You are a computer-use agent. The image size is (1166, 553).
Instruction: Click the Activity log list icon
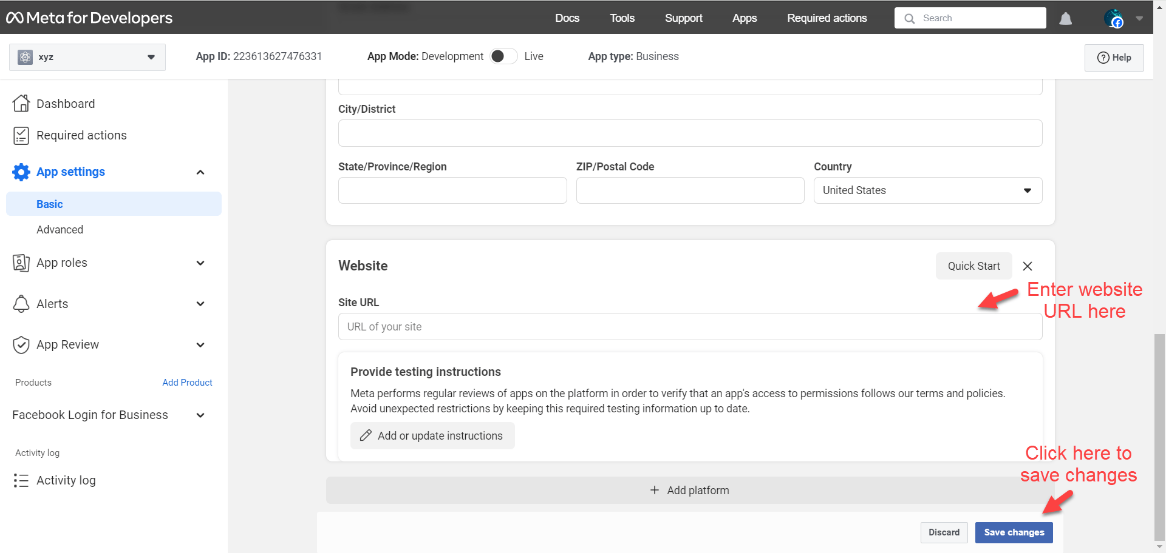(21, 481)
